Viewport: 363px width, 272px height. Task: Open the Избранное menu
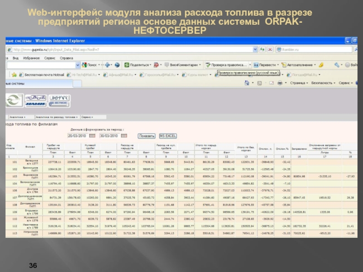(x=31, y=58)
